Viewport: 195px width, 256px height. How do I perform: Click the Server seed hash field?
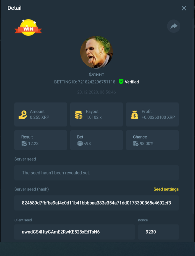pyautogui.click(x=97, y=203)
